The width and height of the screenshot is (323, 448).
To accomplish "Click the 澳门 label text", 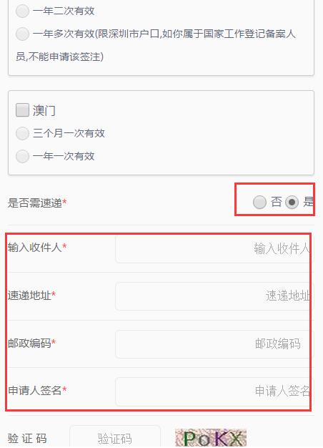I will (44, 111).
